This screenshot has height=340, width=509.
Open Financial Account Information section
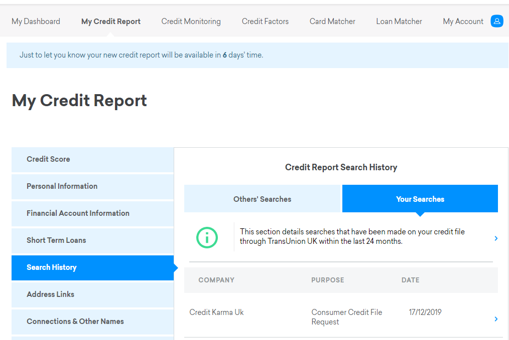92,213
